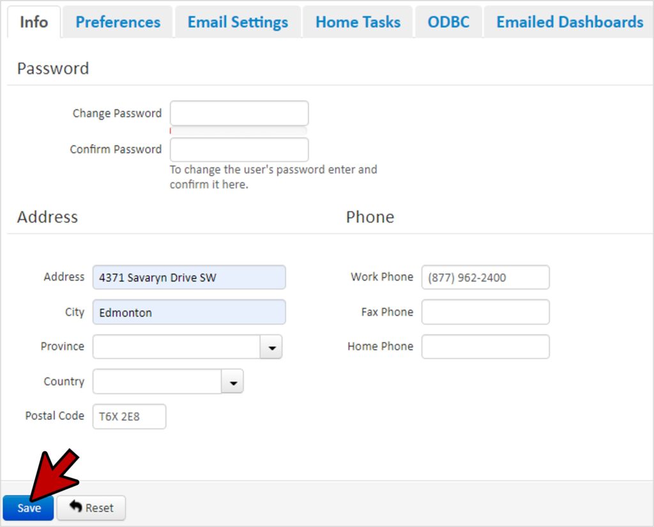This screenshot has height=527, width=654.
Task: Click inside the Country combo text box
Action: point(157,382)
